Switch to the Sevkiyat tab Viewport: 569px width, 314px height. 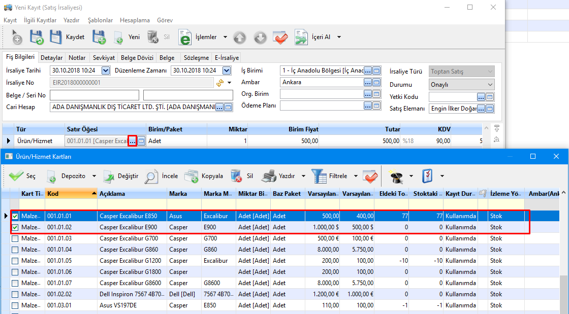[x=104, y=58]
